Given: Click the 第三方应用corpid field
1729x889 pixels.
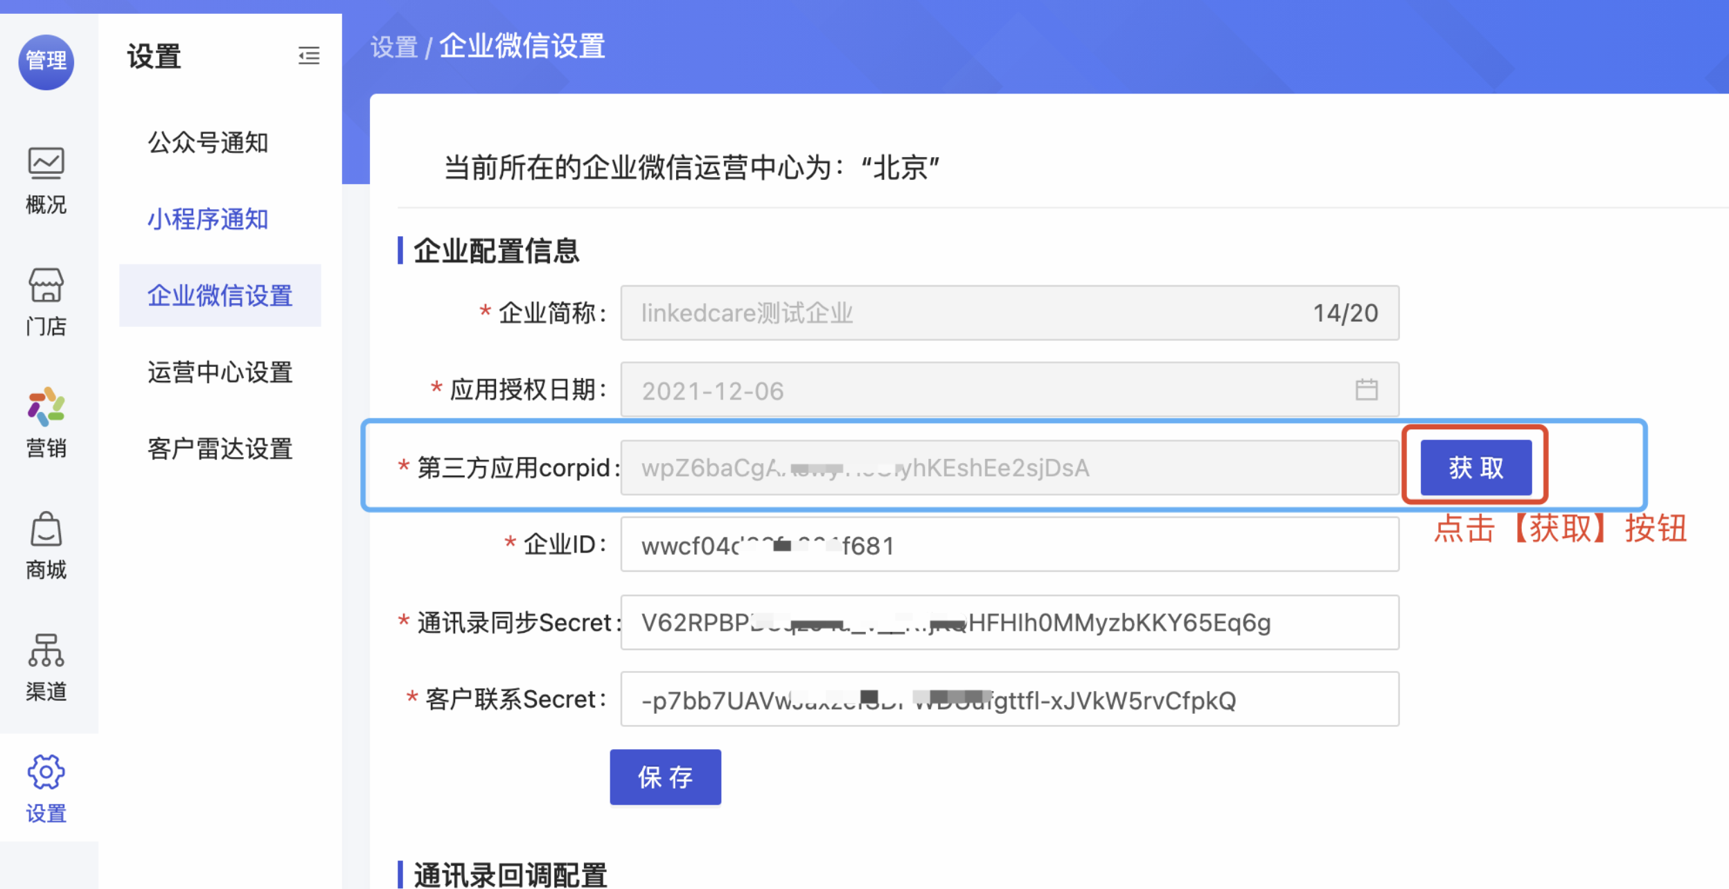Looking at the screenshot, I should pos(1009,467).
